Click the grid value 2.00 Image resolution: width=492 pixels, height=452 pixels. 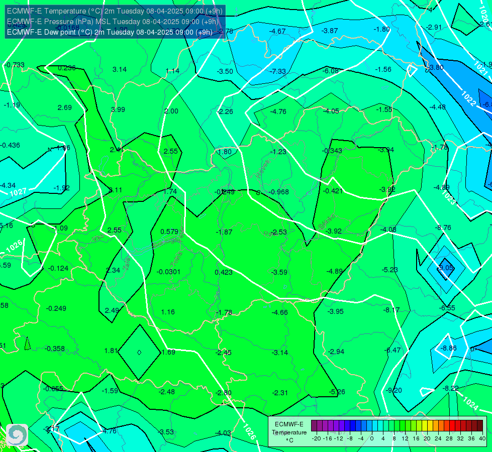click(x=171, y=111)
